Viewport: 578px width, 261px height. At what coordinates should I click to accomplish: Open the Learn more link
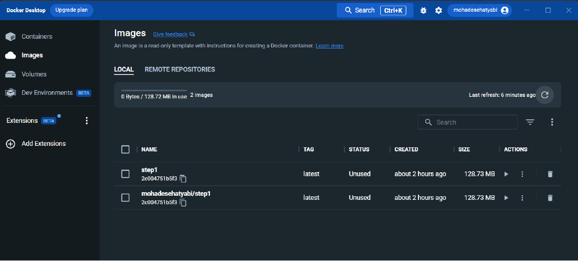pos(330,46)
